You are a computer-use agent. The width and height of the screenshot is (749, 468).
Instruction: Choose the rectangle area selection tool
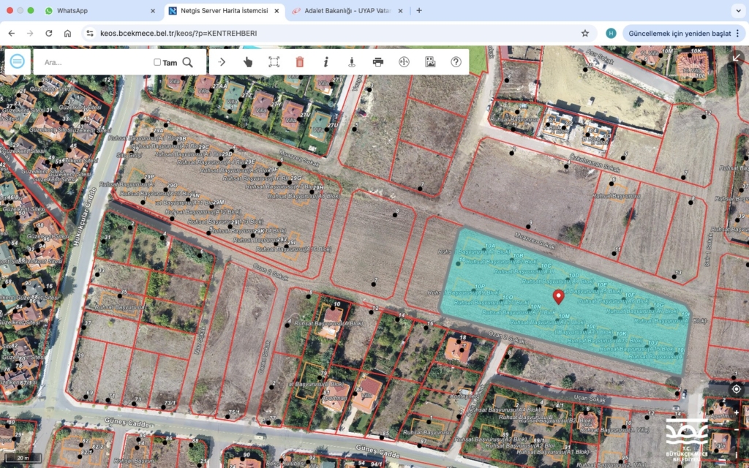point(274,62)
